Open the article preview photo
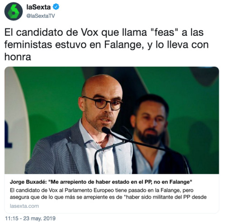226x224 pixels. [112, 120]
